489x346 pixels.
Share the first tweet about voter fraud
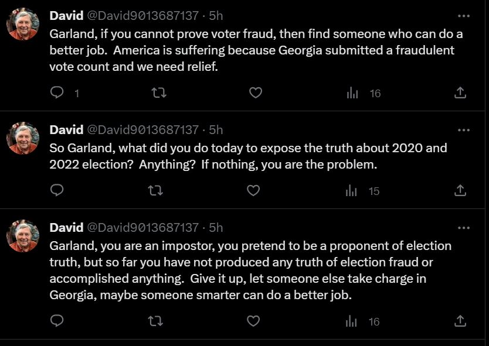pos(461,93)
